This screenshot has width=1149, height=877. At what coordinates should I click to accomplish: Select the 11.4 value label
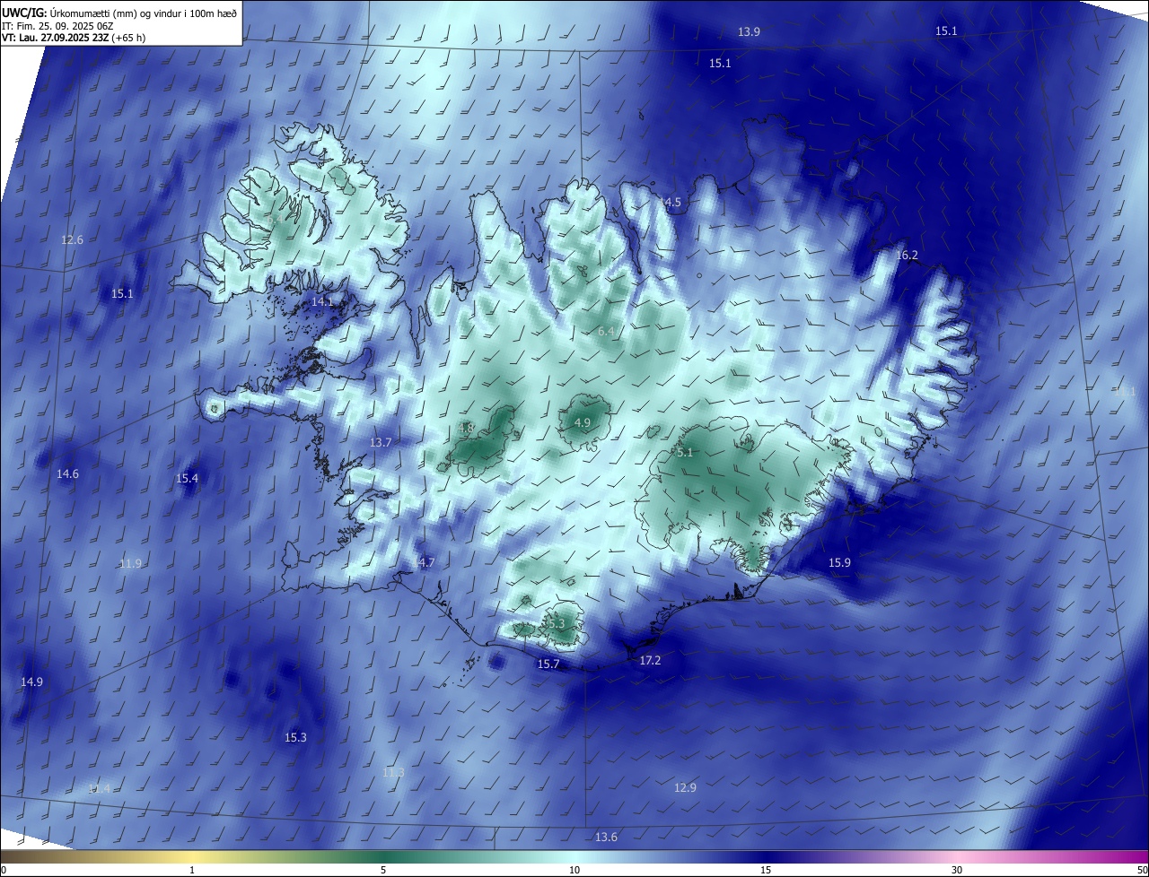coord(100,788)
